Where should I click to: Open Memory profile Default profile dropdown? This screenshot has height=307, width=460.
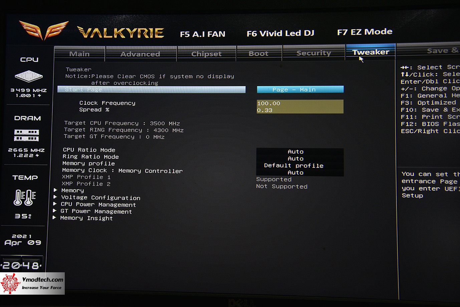click(x=300, y=166)
